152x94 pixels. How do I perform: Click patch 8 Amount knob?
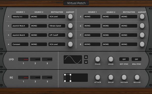point(142,44)
